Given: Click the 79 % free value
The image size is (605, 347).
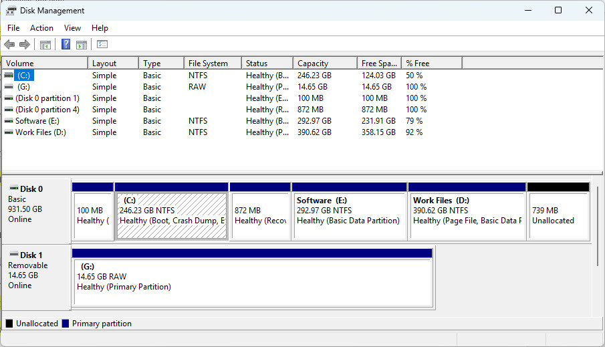Looking at the screenshot, I should pos(414,121).
